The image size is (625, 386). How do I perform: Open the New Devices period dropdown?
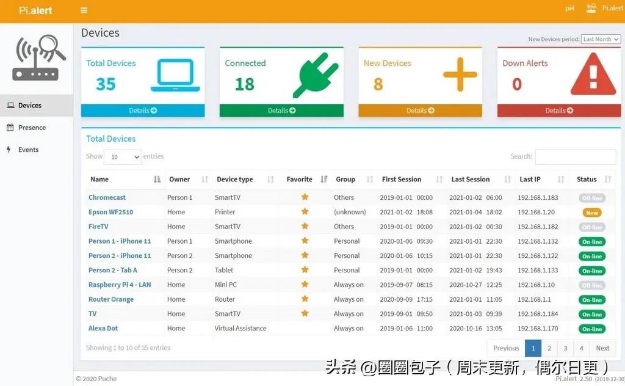coord(601,39)
